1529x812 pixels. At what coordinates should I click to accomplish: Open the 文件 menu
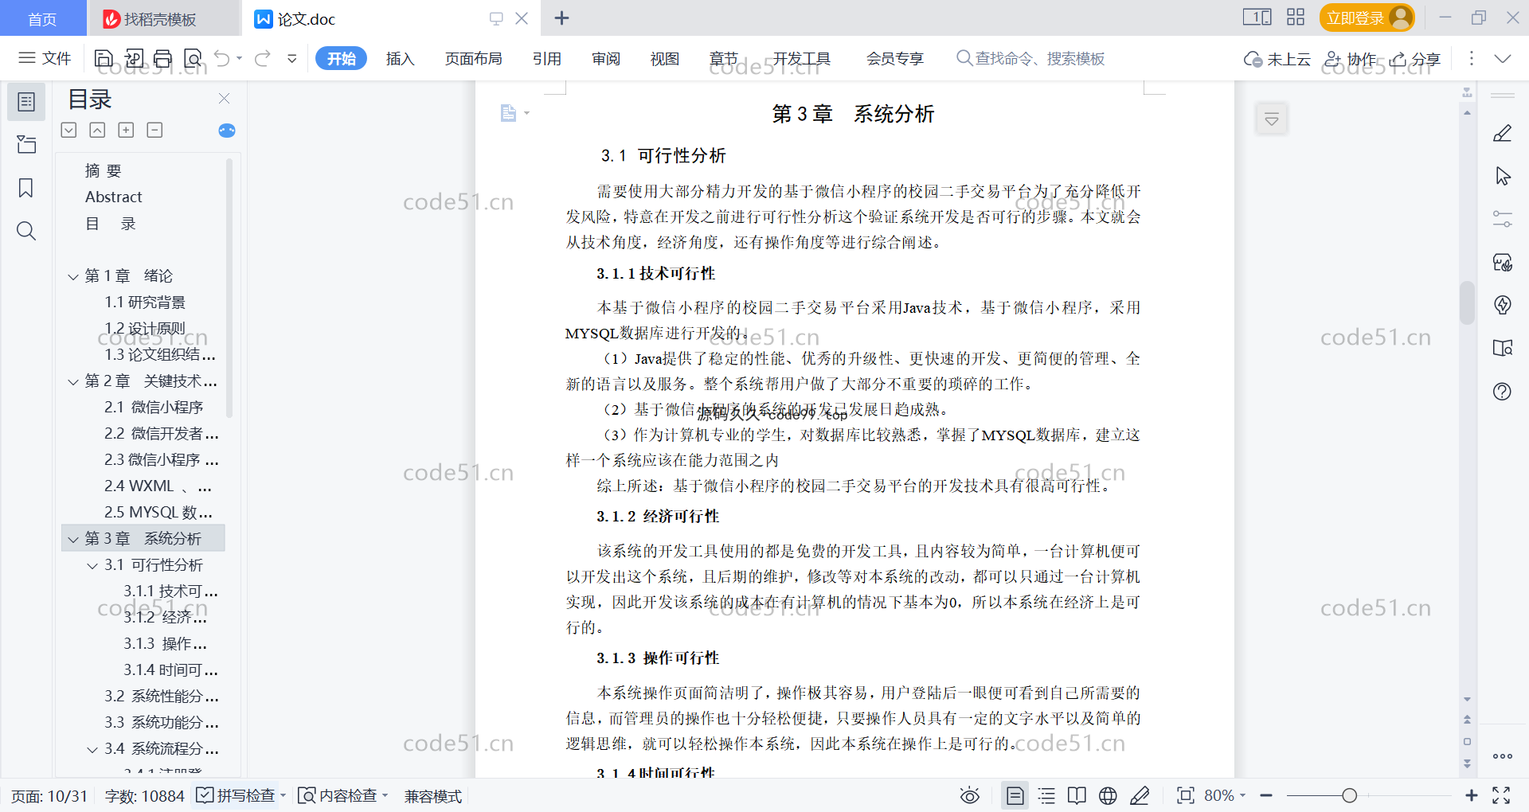click(45, 58)
